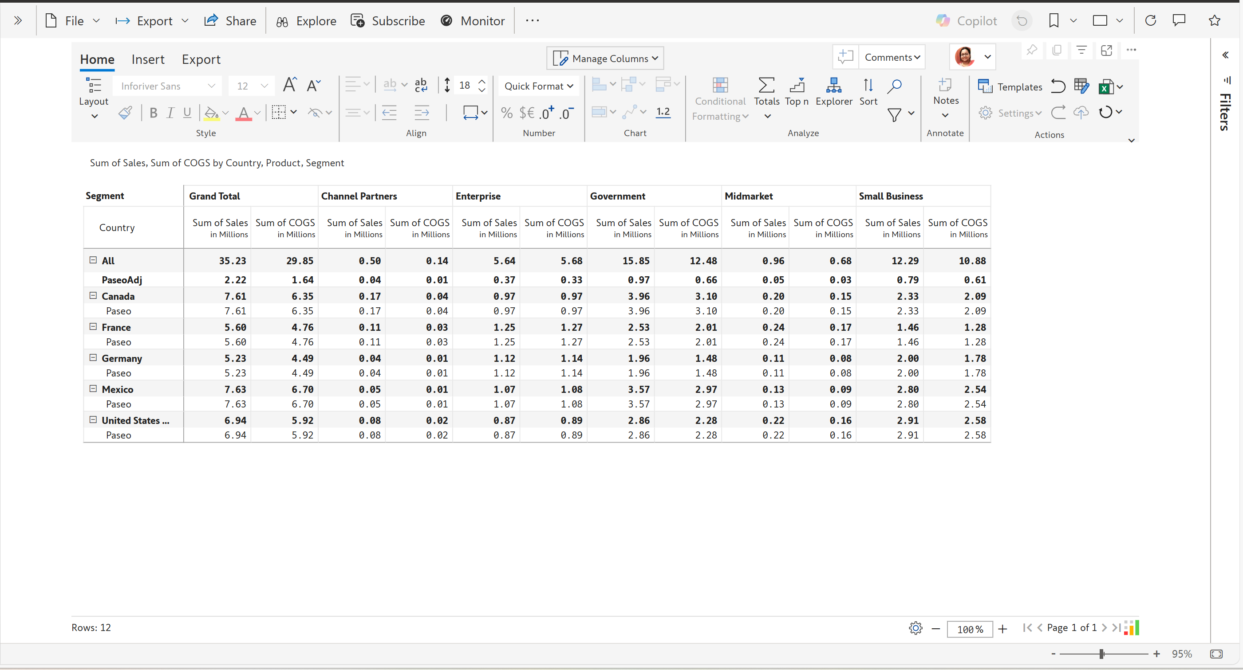Click the Export to Excel icon
Viewport: 1243px width, 670px height.
click(1105, 87)
